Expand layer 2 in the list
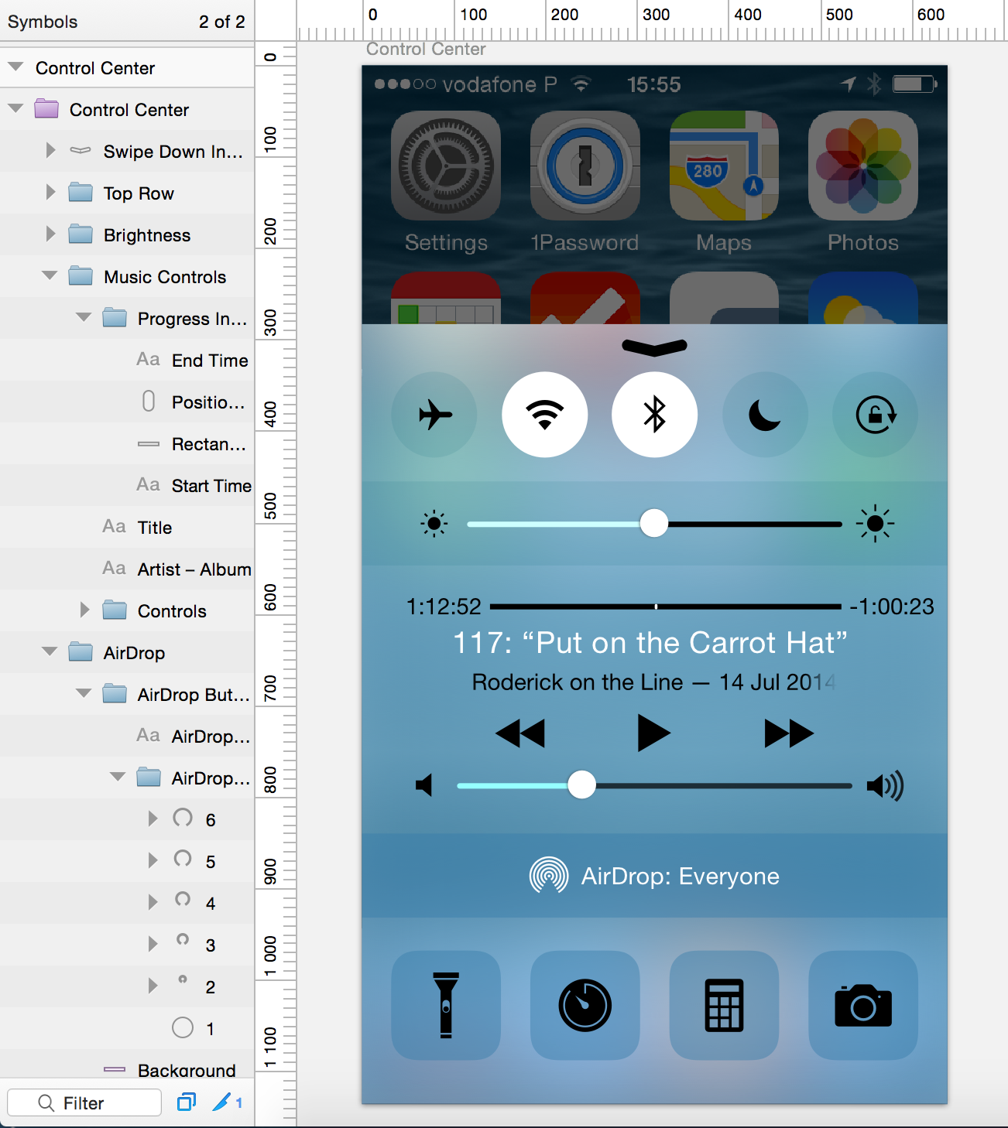 [x=153, y=986]
